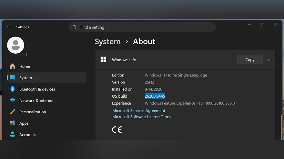Minimize the Settings window
The image size is (284, 159).
tap(249, 24)
